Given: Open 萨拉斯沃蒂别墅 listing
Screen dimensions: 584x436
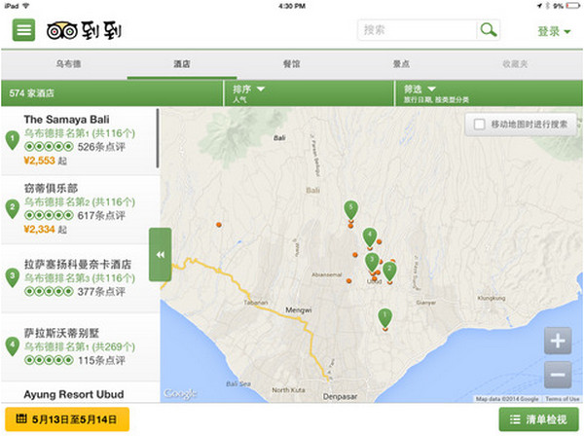Looking at the screenshot, I should tap(81, 347).
